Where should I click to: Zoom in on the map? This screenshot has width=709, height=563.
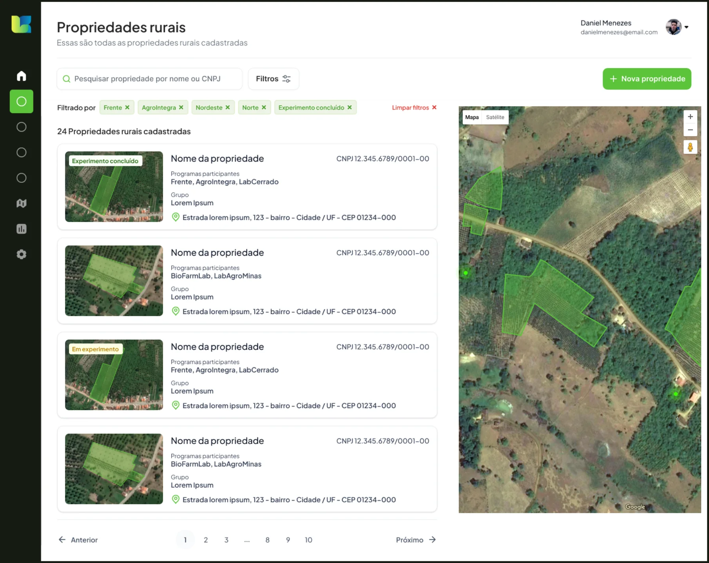[690, 117]
